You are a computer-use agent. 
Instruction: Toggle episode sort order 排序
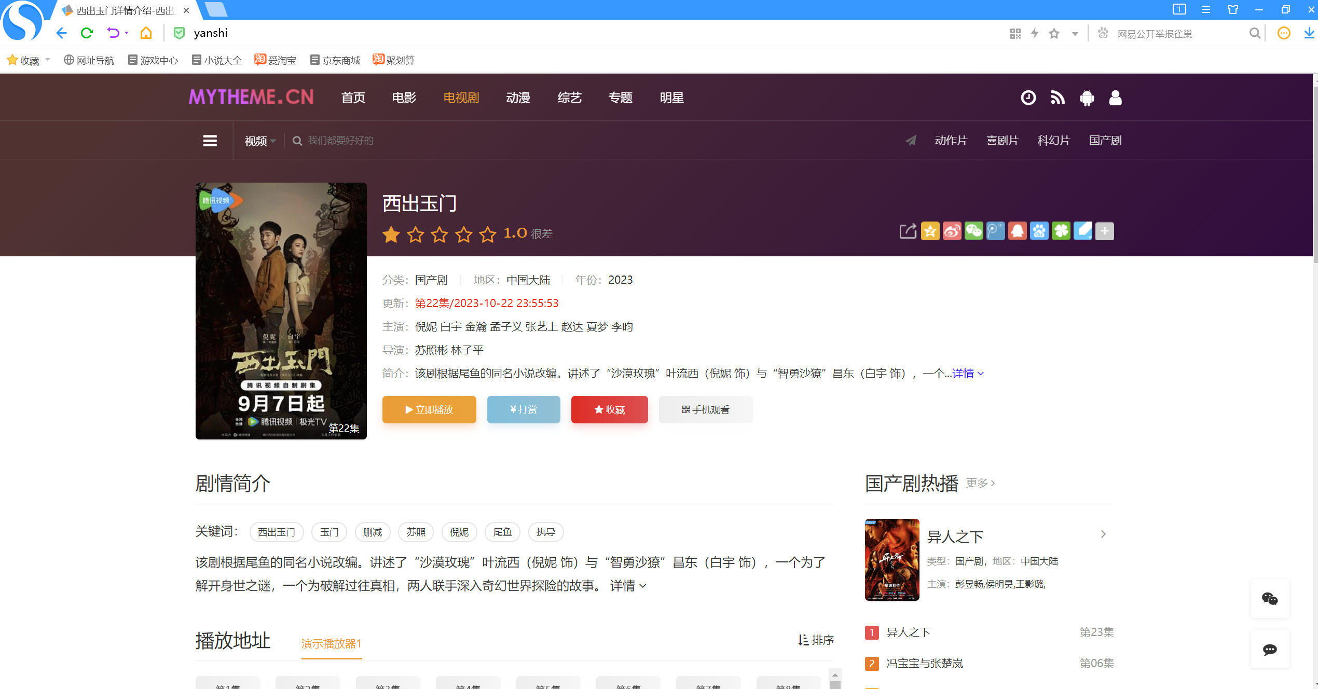(816, 640)
